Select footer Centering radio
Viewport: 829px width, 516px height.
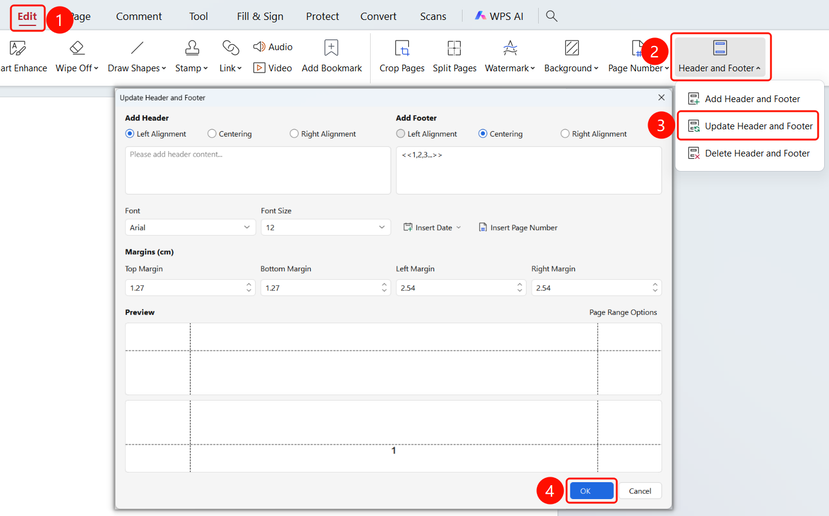[483, 134]
